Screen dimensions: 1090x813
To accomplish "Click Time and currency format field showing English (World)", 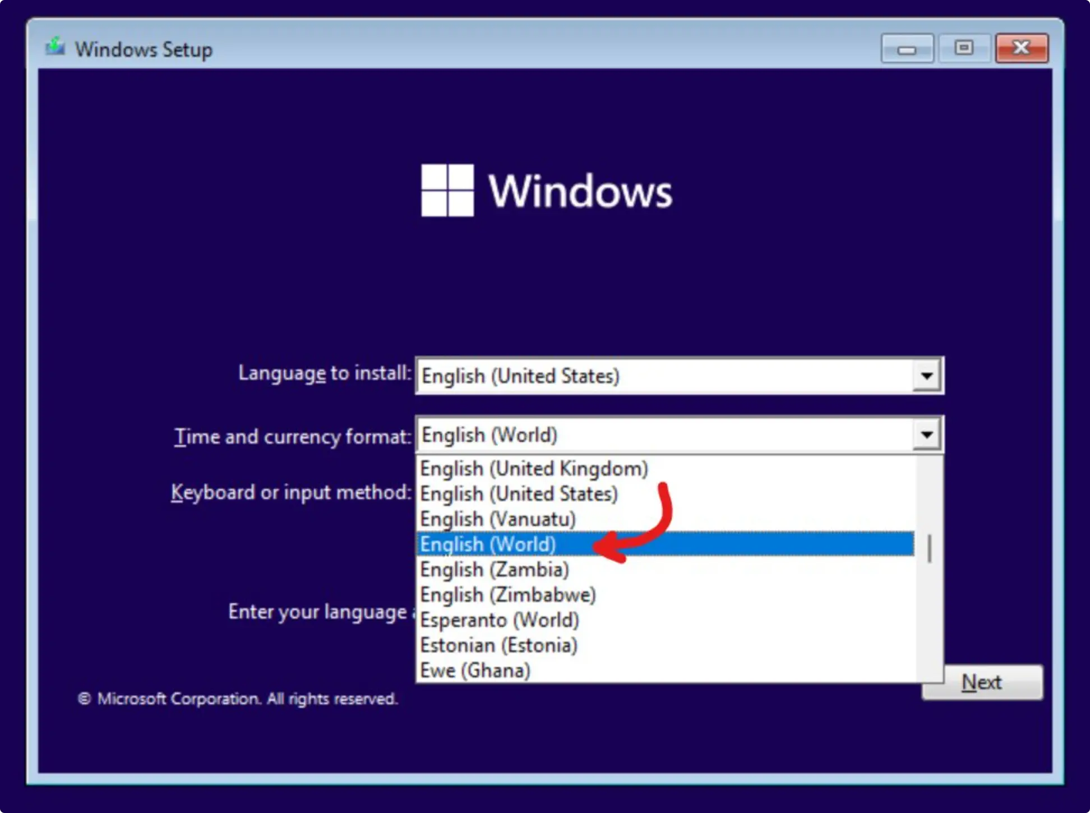I will click(680, 435).
